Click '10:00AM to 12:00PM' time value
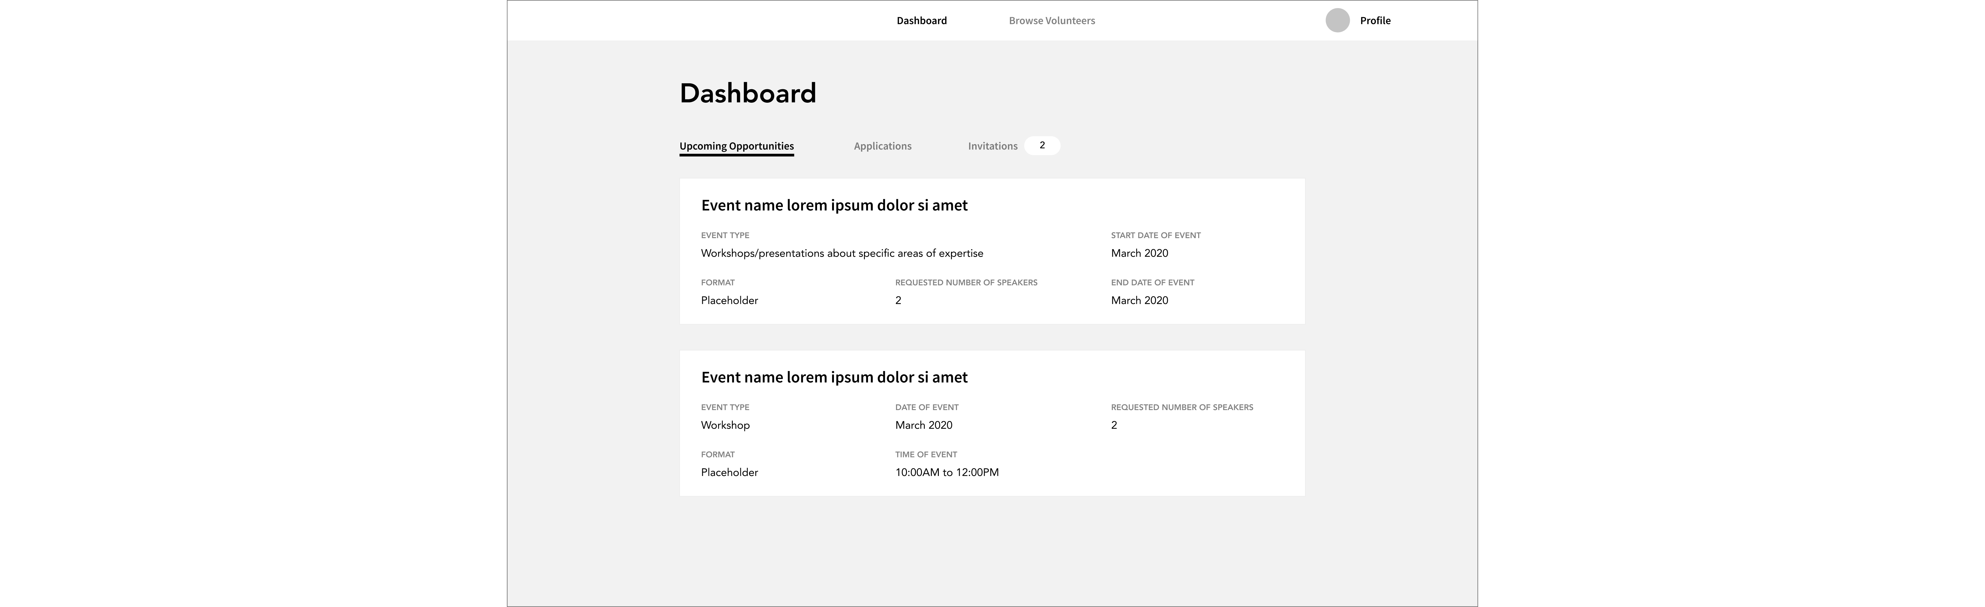This screenshot has width=1985, height=607. [946, 472]
